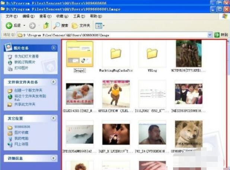Open 网上邻居 link
The height and width of the screenshot is (170, 230).
click(x=22, y=144)
